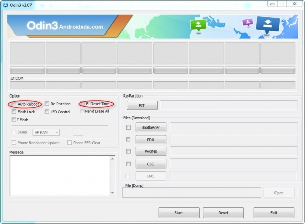The height and width of the screenshot is (224, 305).
Task: Check Phone EFS Clear option
Action: (69, 143)
